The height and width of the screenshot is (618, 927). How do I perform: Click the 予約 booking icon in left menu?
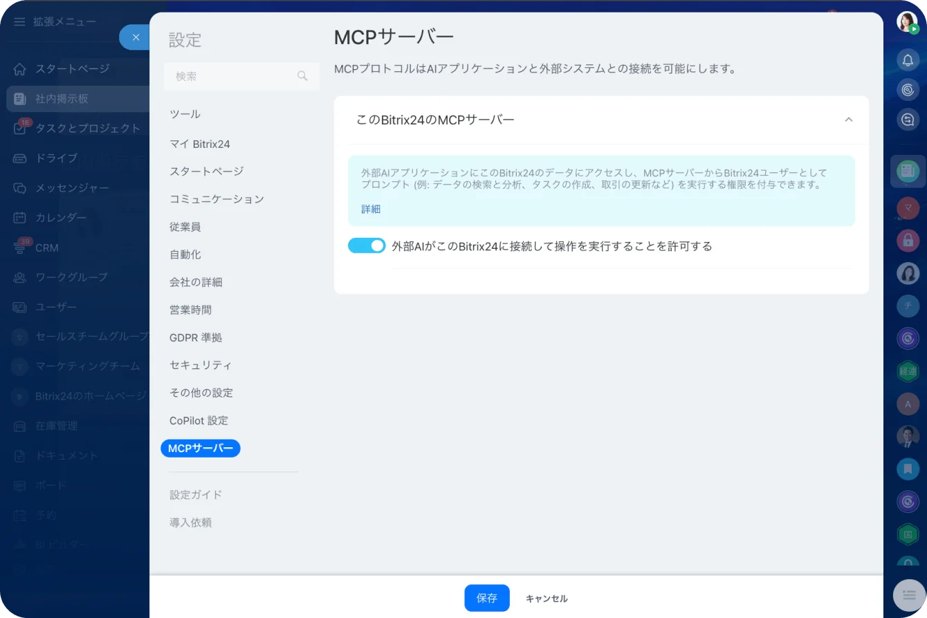click(x=20, y=515)
